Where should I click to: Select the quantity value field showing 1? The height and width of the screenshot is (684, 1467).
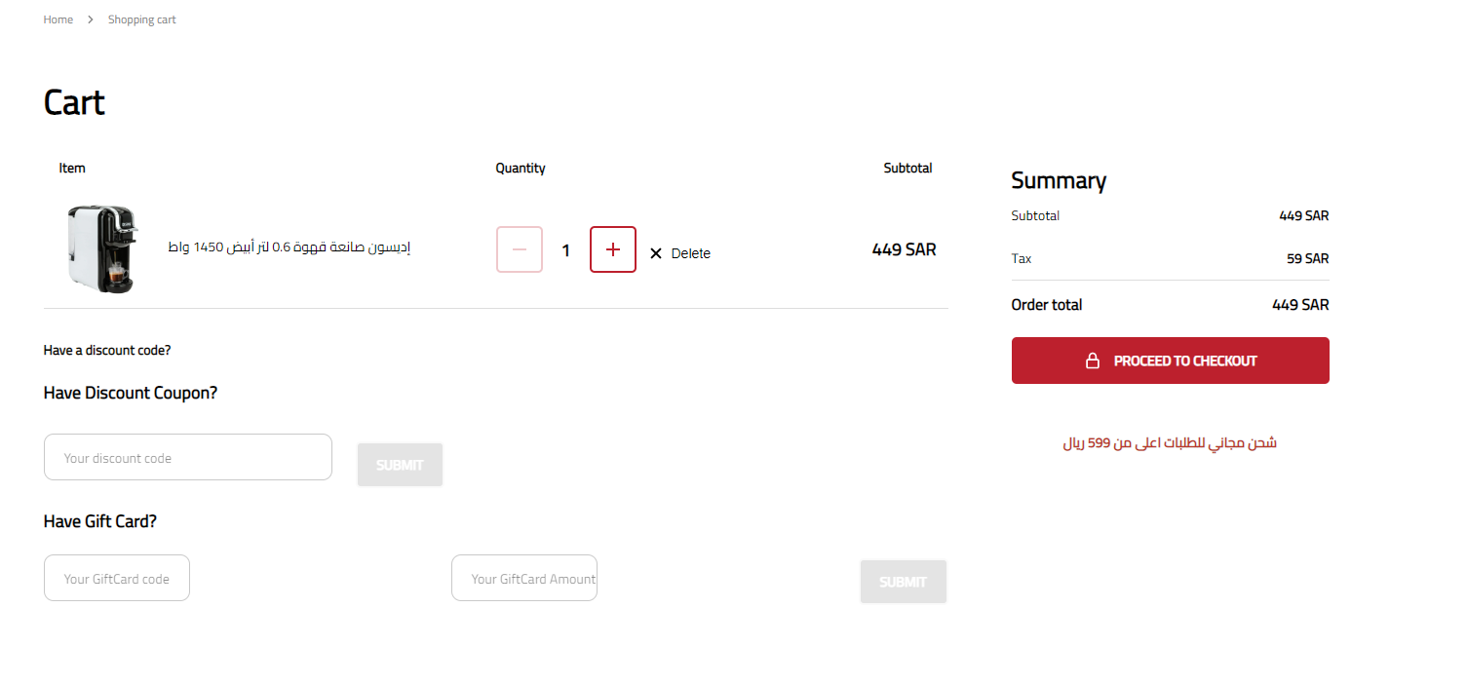pyautogui.click(x=566, y=250)
